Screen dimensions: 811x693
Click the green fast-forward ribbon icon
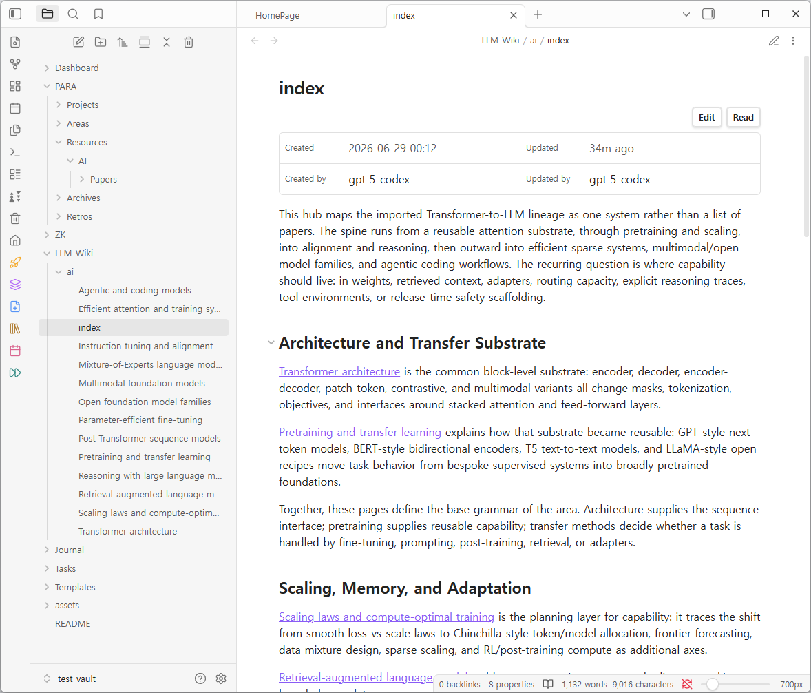[x=15, y=373]
